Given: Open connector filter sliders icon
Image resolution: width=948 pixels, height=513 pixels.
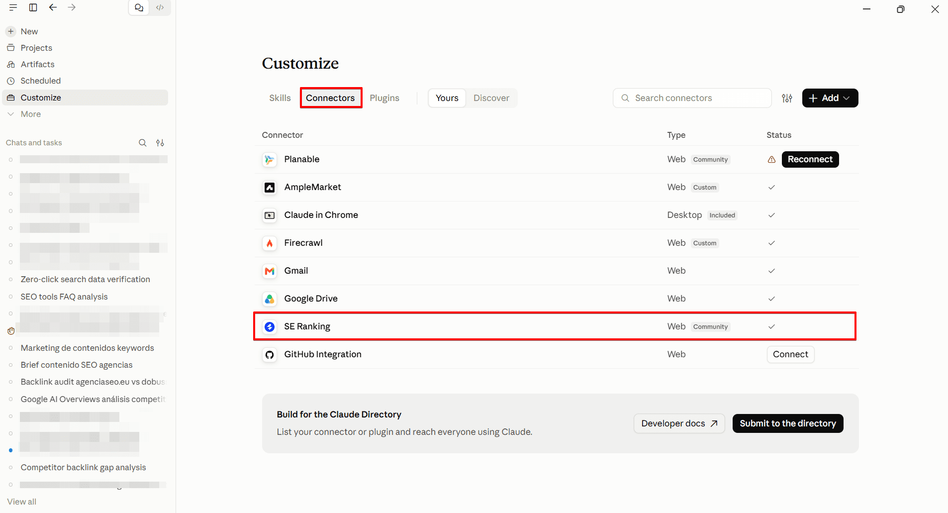Looking at the screenshot, I should tap(787, 98).
